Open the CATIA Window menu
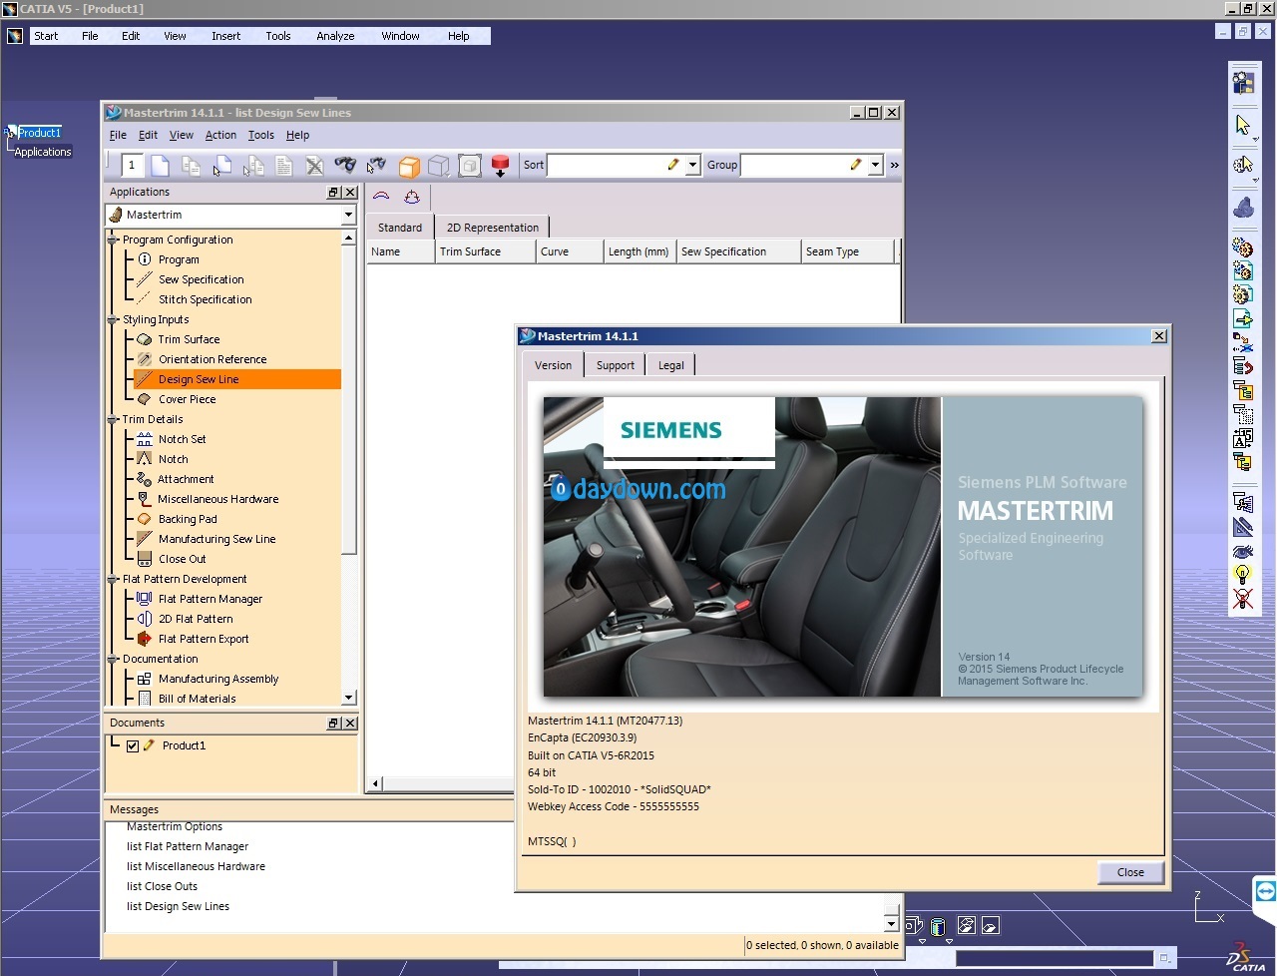The image size is (1277, 976). (400, 36)
